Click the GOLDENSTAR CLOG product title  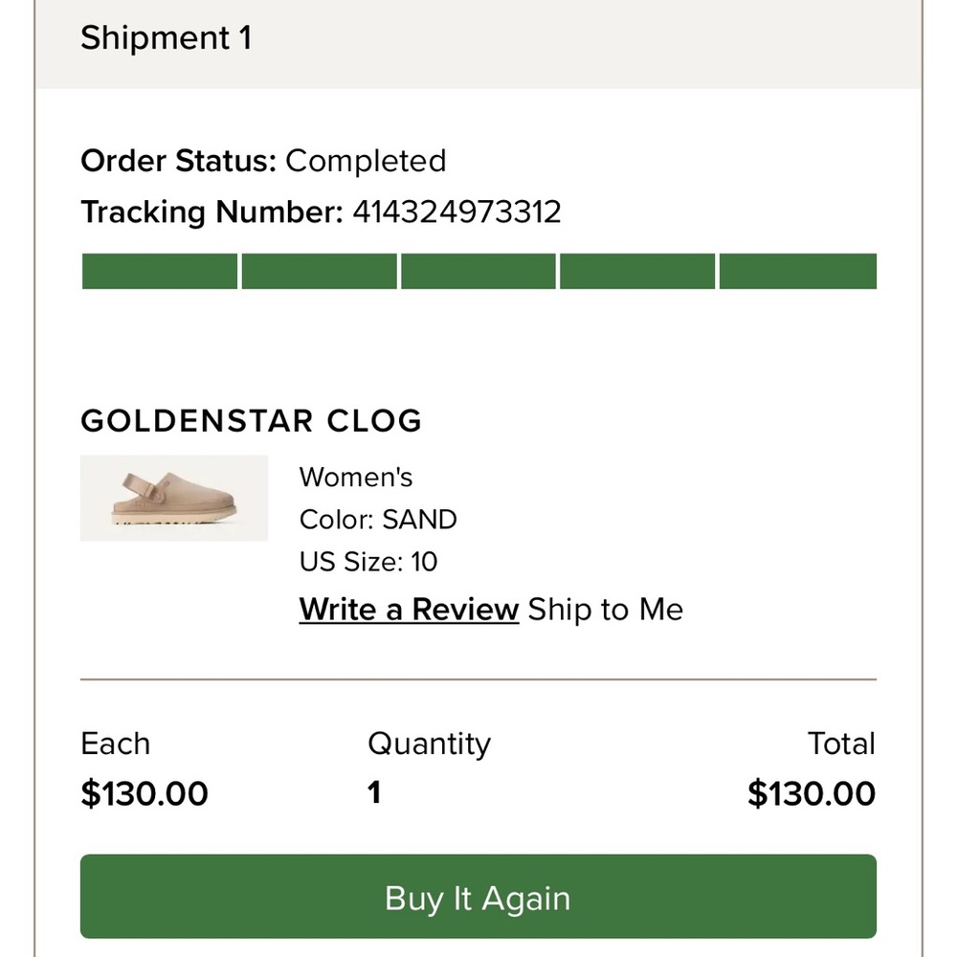252,421
